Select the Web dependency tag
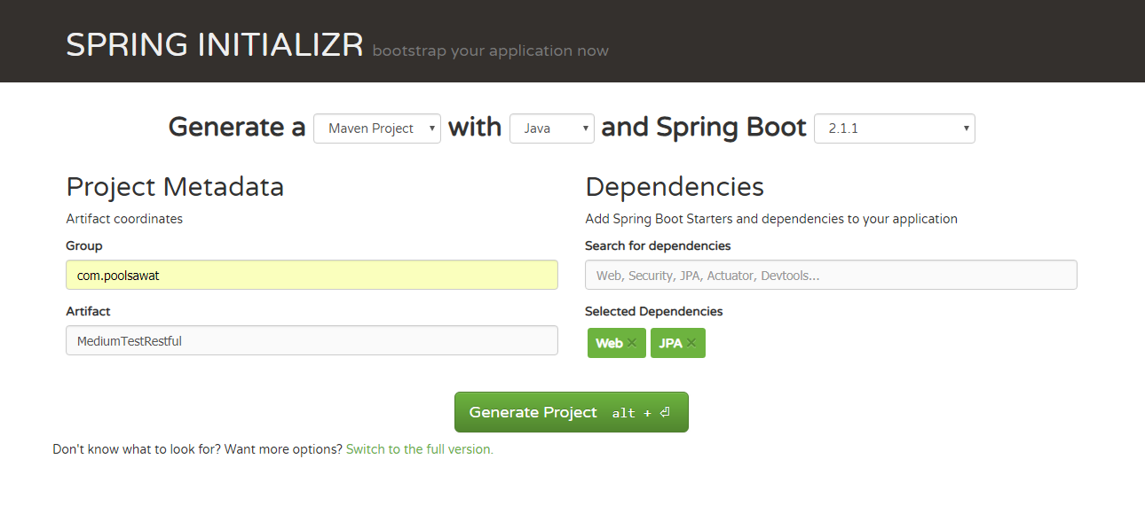1145x506 pixels. (617, 343)
